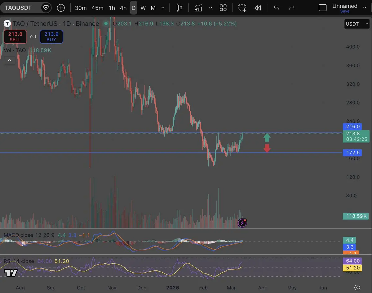This screenshot has height=293, width=372.
Task: Open chart settings gear on time axis
Action: (357, 287)
